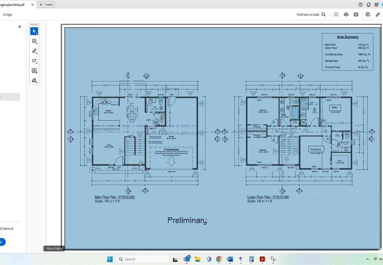Open the fill and sign pen tool

pos(34,80)
